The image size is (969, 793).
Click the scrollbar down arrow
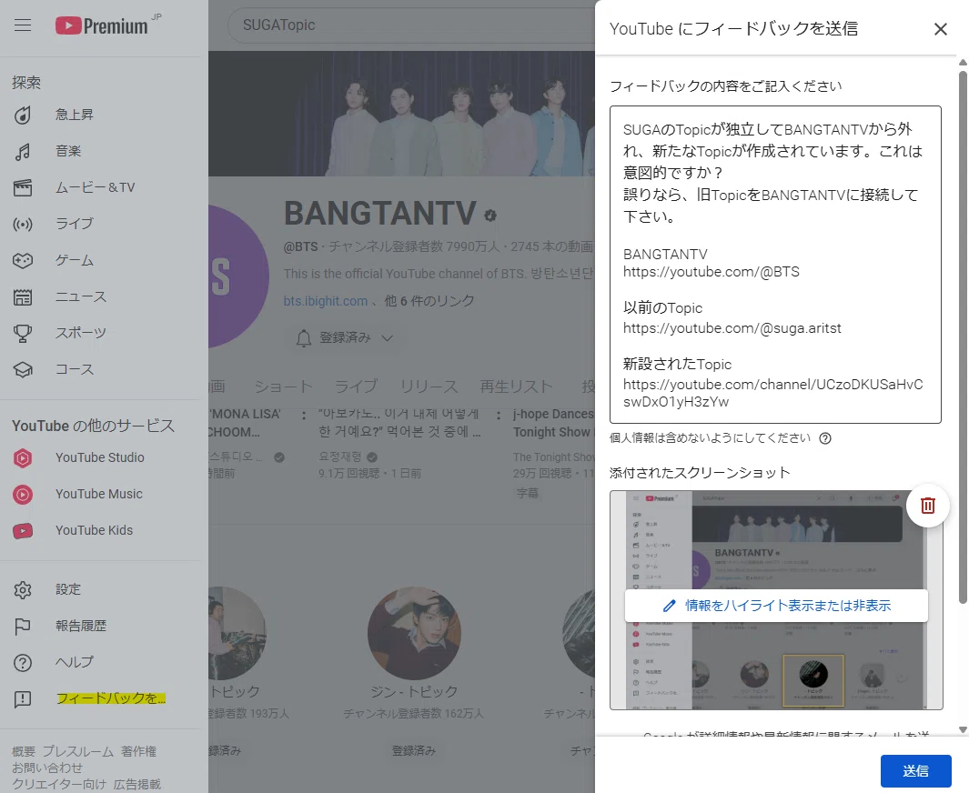click(x=963, y=729)
